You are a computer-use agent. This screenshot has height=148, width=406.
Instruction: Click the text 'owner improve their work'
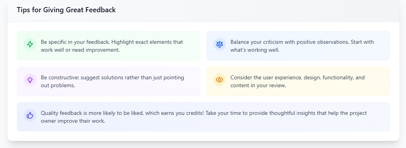(x=73, y=121)
